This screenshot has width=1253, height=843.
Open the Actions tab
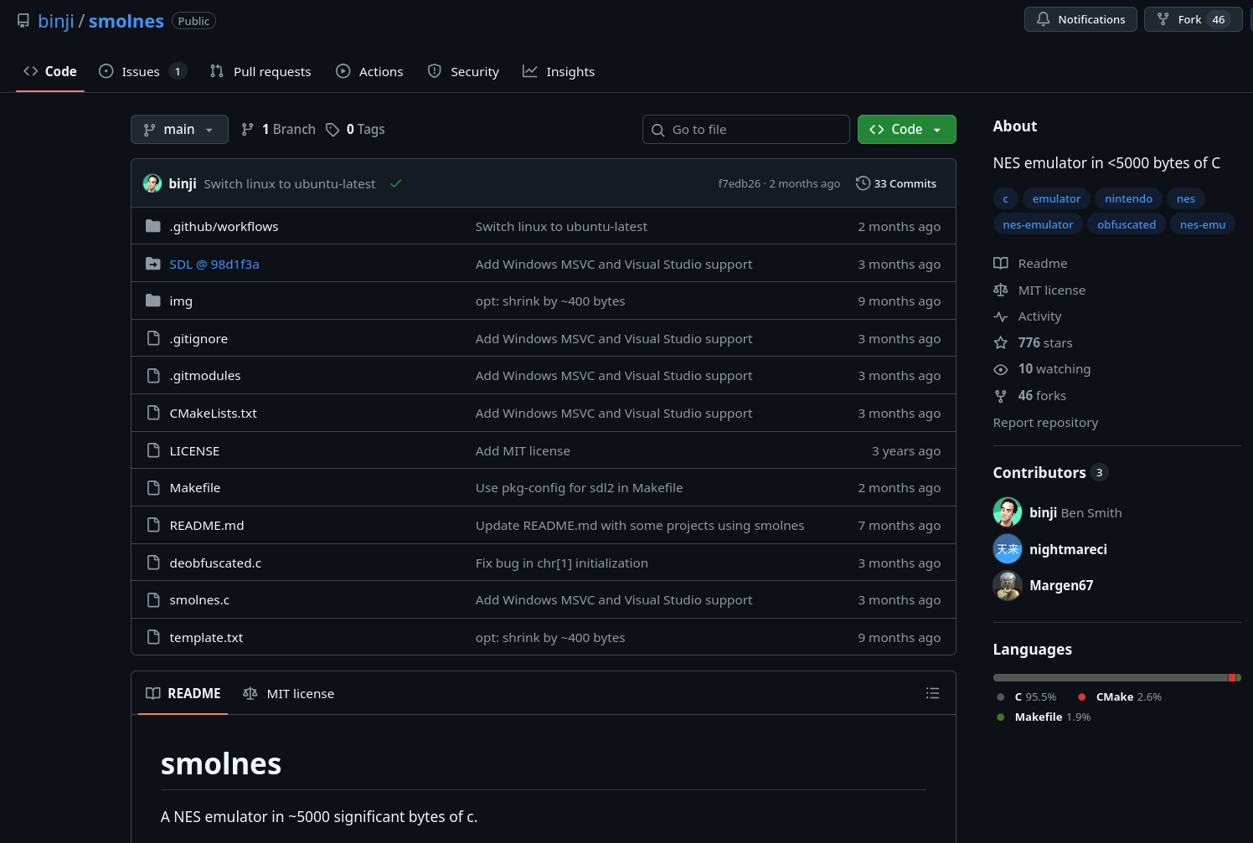coord(369,71)
